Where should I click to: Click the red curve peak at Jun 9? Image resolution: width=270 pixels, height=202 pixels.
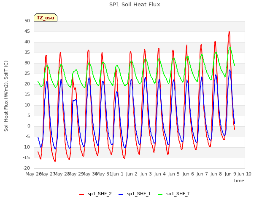[x=229, y=31]
